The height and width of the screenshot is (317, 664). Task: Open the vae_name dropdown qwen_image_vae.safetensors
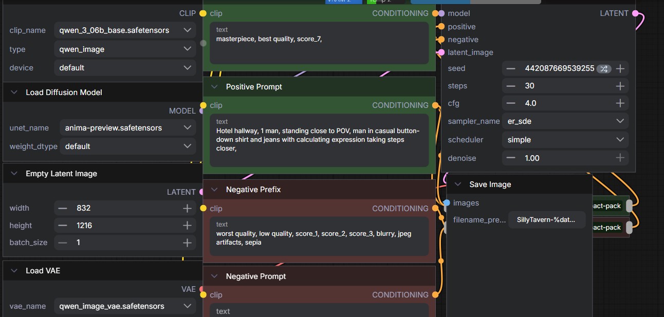125,306
